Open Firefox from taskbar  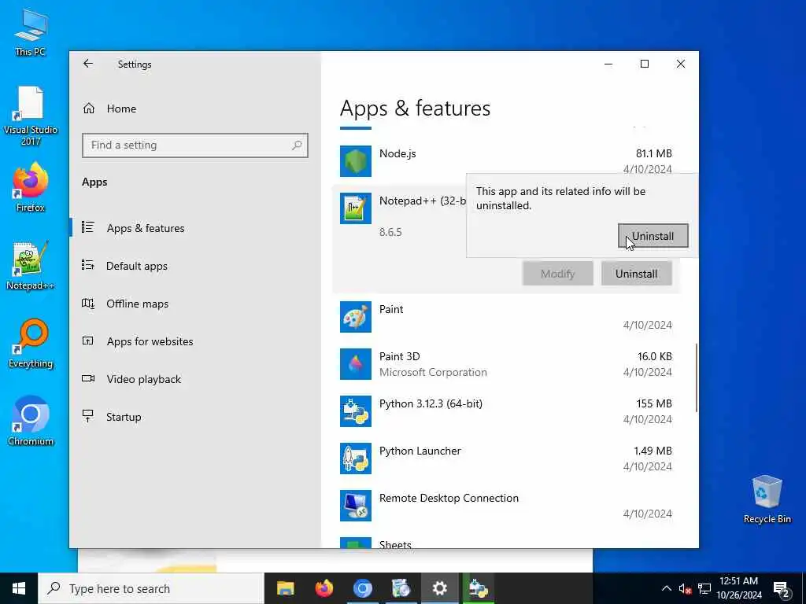324,588
